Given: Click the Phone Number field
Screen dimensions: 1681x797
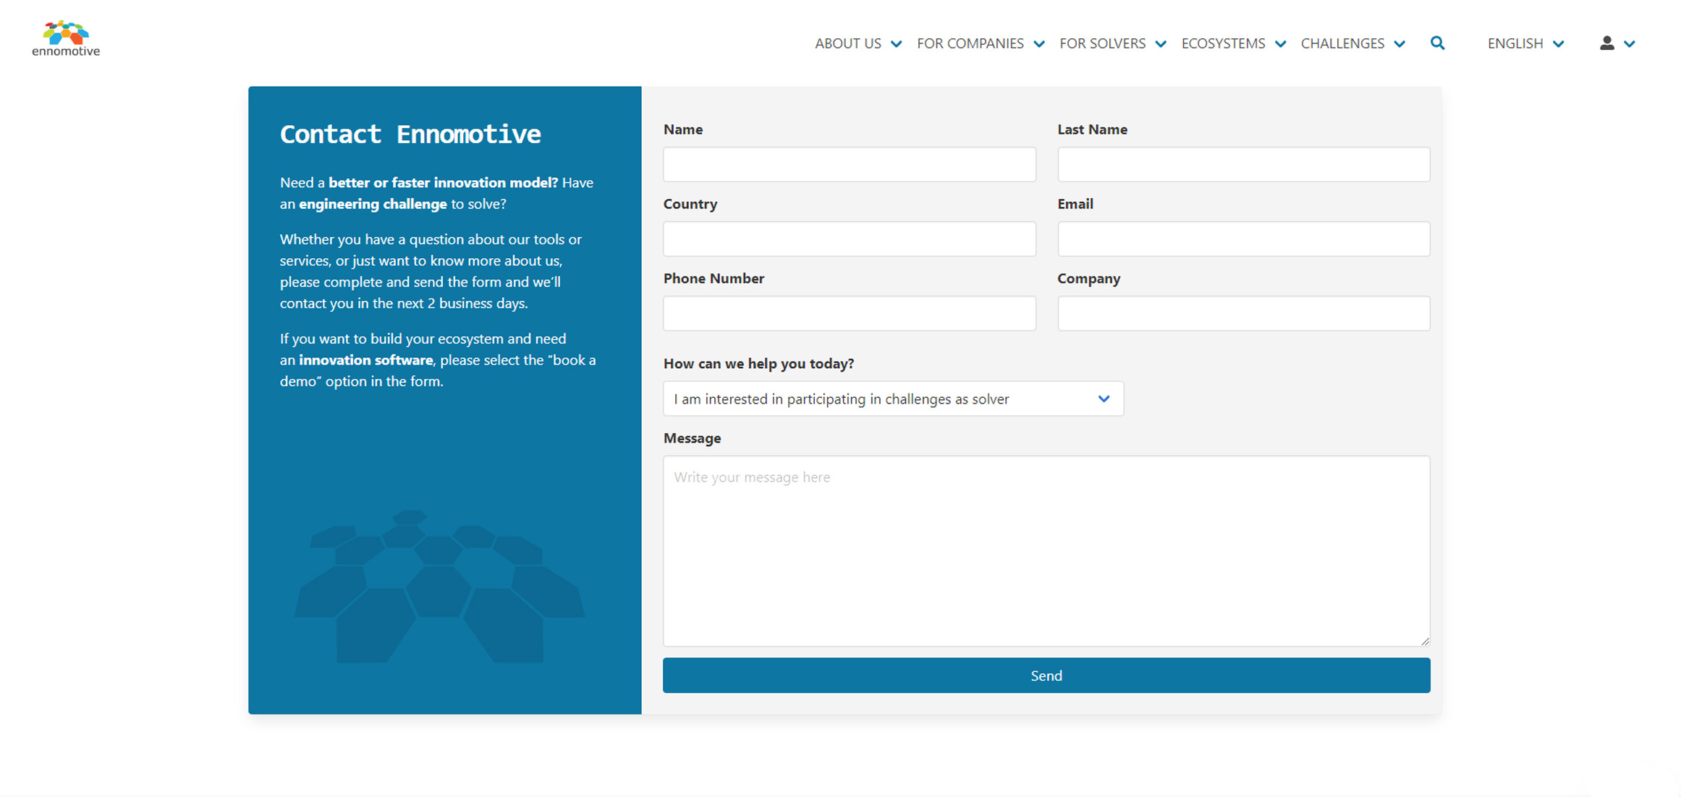Looking at the screenshot, I should [849, 313].
